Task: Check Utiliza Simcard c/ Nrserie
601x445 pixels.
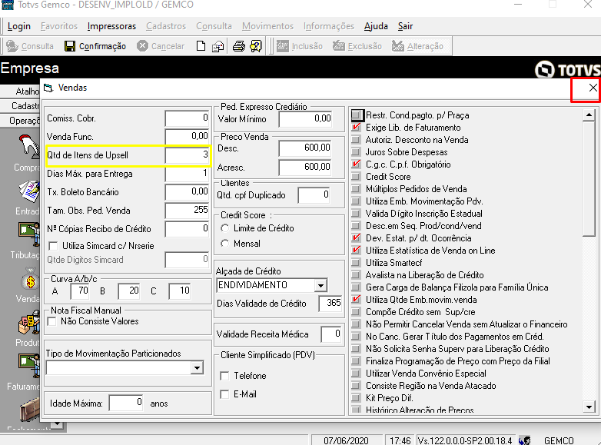Action: pyautogui.click(x=53, y=246)
